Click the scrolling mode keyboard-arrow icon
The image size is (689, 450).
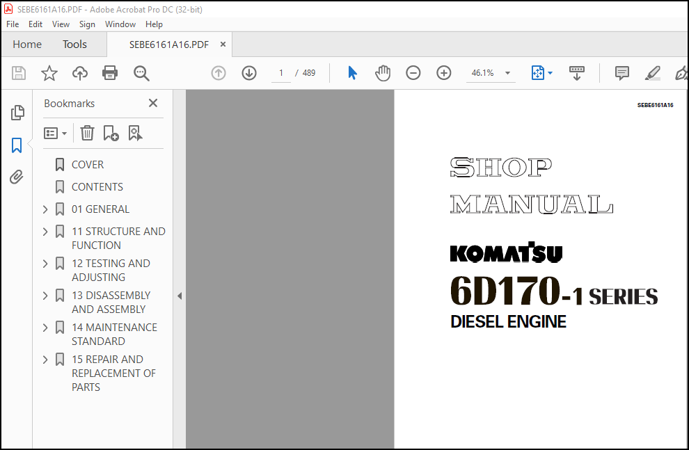tap(576, 73)
